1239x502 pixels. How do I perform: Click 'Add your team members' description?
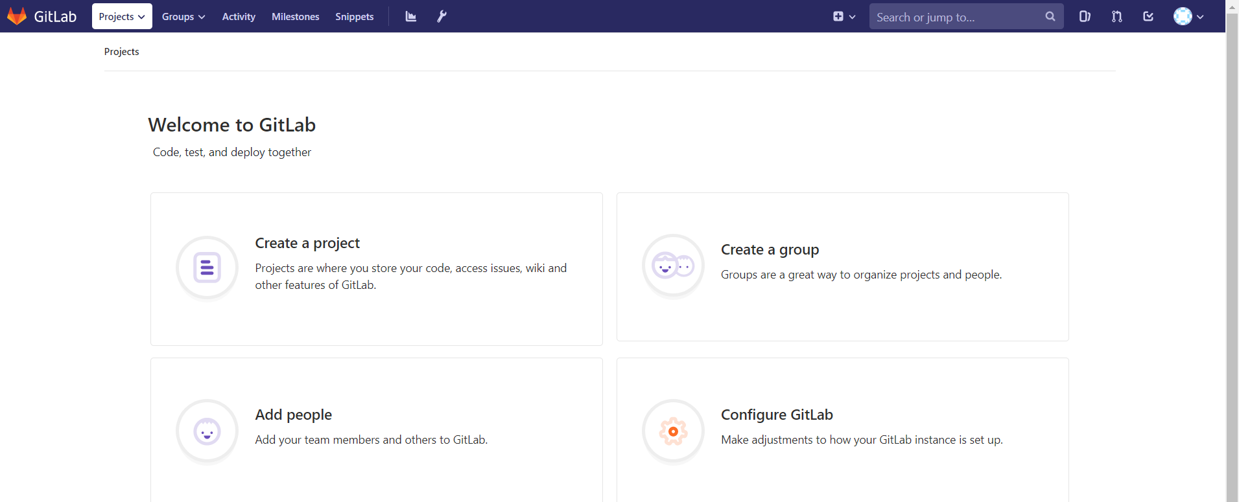tap(372, 440)
